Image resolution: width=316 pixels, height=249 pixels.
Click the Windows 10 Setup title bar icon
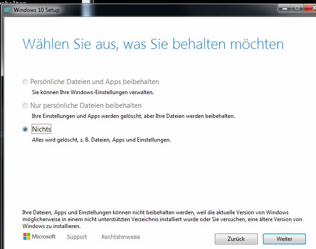click(x=7, y=9)
